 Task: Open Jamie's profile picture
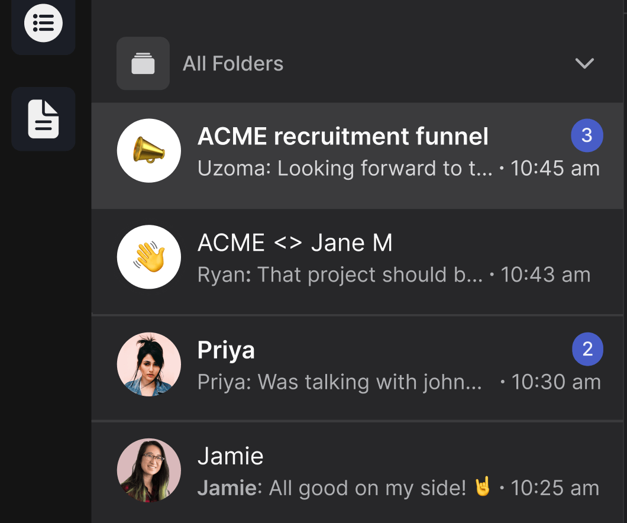[x=148, y=471]
